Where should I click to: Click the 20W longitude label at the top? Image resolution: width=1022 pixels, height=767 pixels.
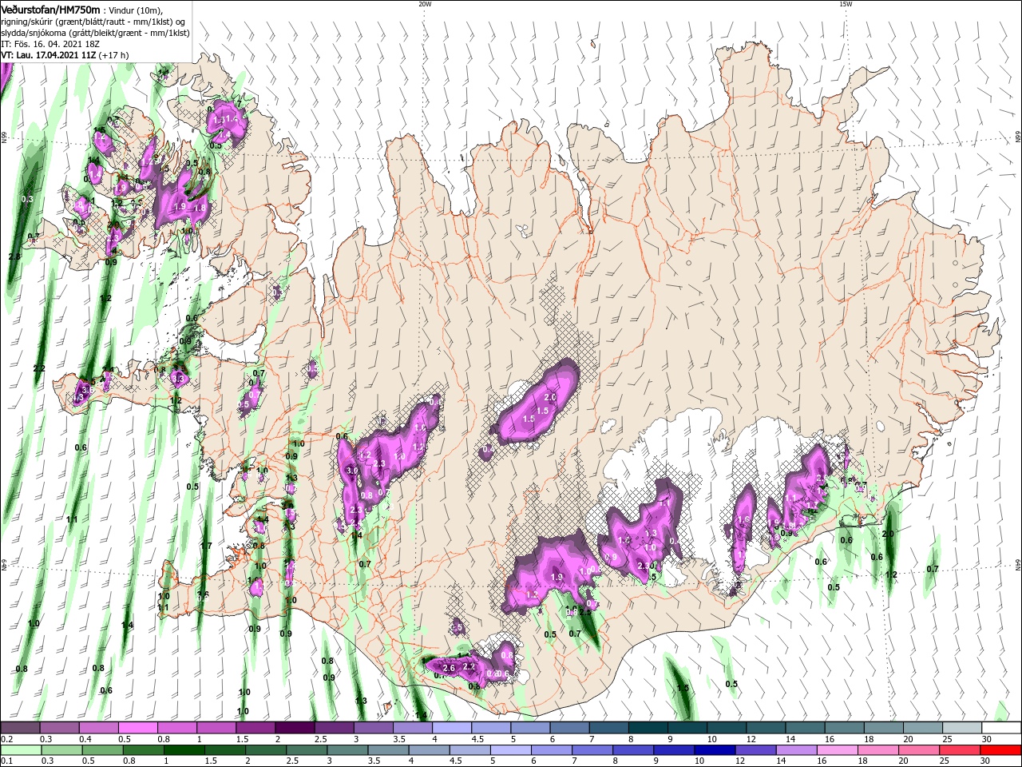(x=425, y=4)
